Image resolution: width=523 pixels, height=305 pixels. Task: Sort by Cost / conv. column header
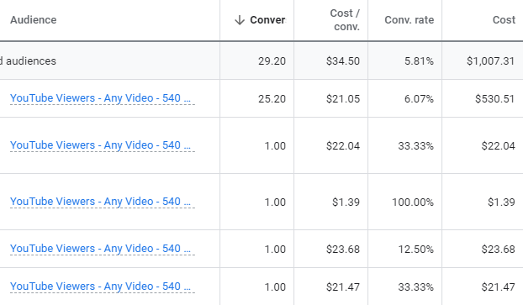(345, 20)
